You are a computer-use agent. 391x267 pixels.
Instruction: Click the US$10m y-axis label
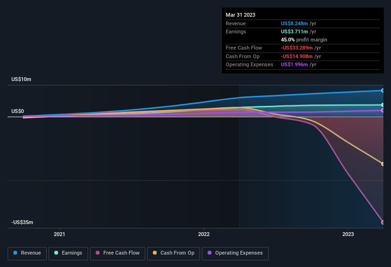tap(21, 79)
